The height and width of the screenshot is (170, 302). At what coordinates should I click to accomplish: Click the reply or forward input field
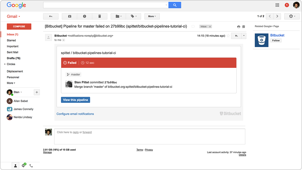tap(149, 136)
